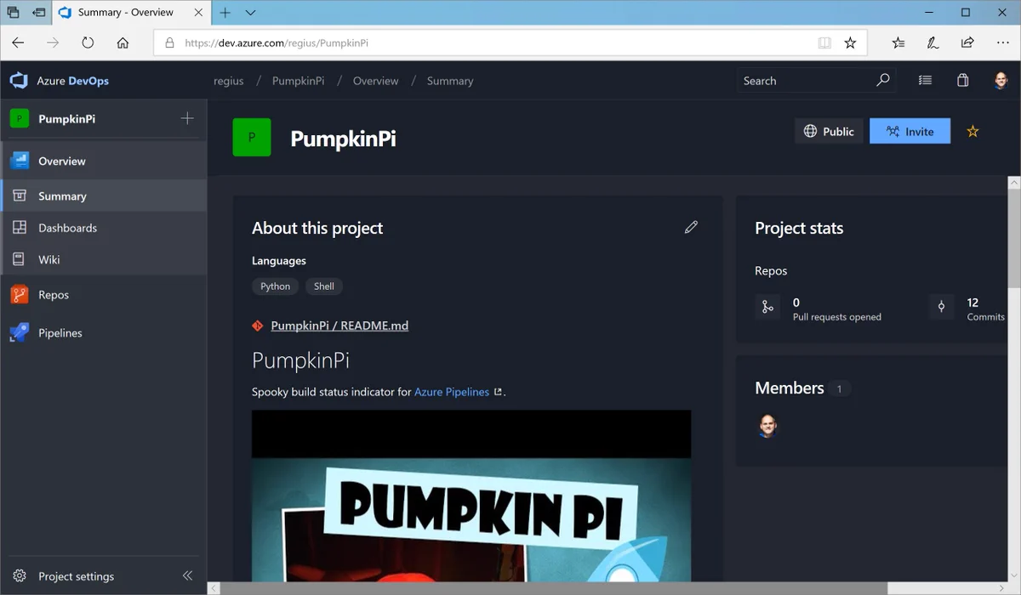Click the member avatar under Members
The height and width of the screenshot is (595, 1021).
767,427
